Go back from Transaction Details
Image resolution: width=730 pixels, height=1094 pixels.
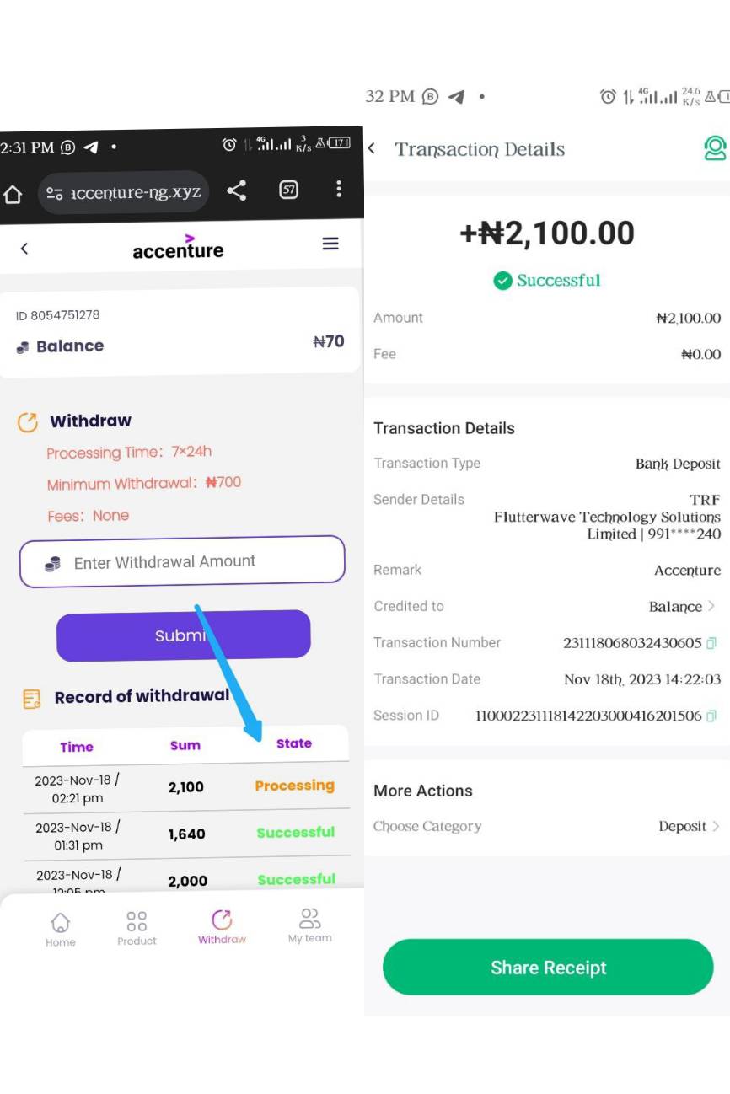click(x=372, y=148)
